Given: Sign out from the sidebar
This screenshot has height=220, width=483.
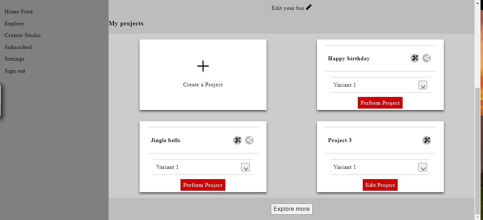Looking at the screenshot, I should (15, 71).
